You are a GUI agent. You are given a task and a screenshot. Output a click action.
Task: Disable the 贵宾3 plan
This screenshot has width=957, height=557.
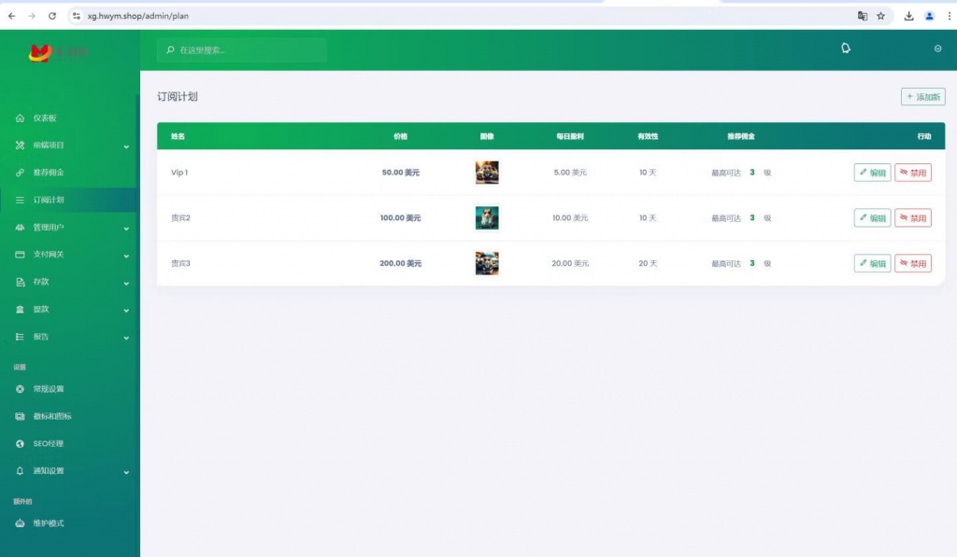tap(912, 264)
